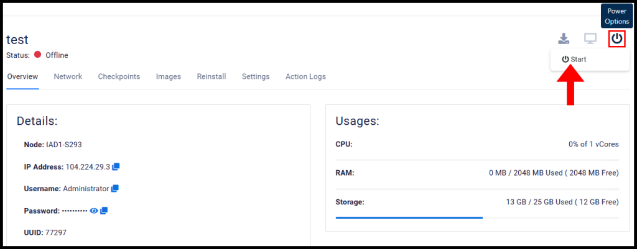
Task: Go to the Images tab
Action: click(x=168, y=76)
